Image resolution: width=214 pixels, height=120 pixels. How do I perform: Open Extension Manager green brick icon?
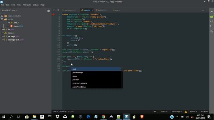pos(212,17)
